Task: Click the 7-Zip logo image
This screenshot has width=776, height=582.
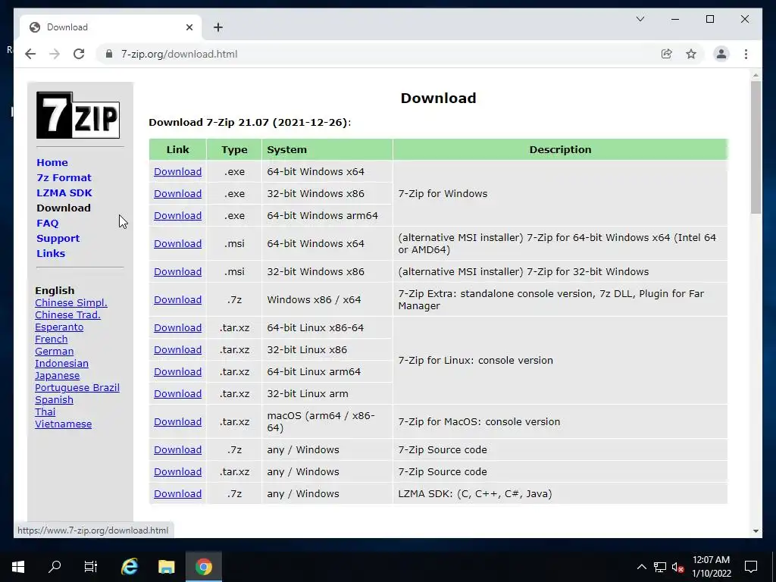Action: [x=78, y=115]
